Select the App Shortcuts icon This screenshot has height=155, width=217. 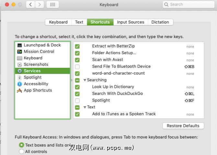[x=20, y=90]
